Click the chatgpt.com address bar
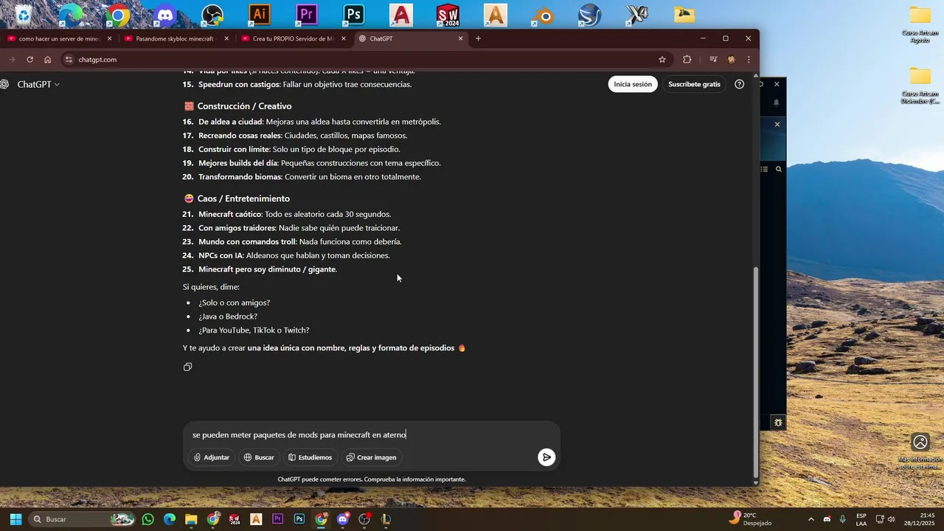Viewport: 944px width, 531px height. [363, 60]
